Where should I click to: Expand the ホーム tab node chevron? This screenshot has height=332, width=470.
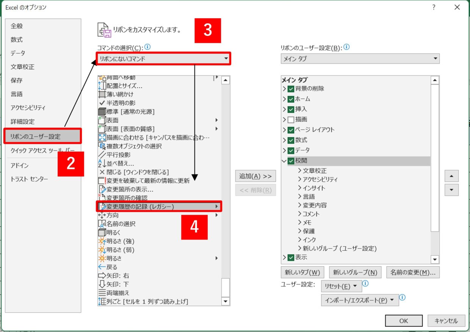[284, 99]
